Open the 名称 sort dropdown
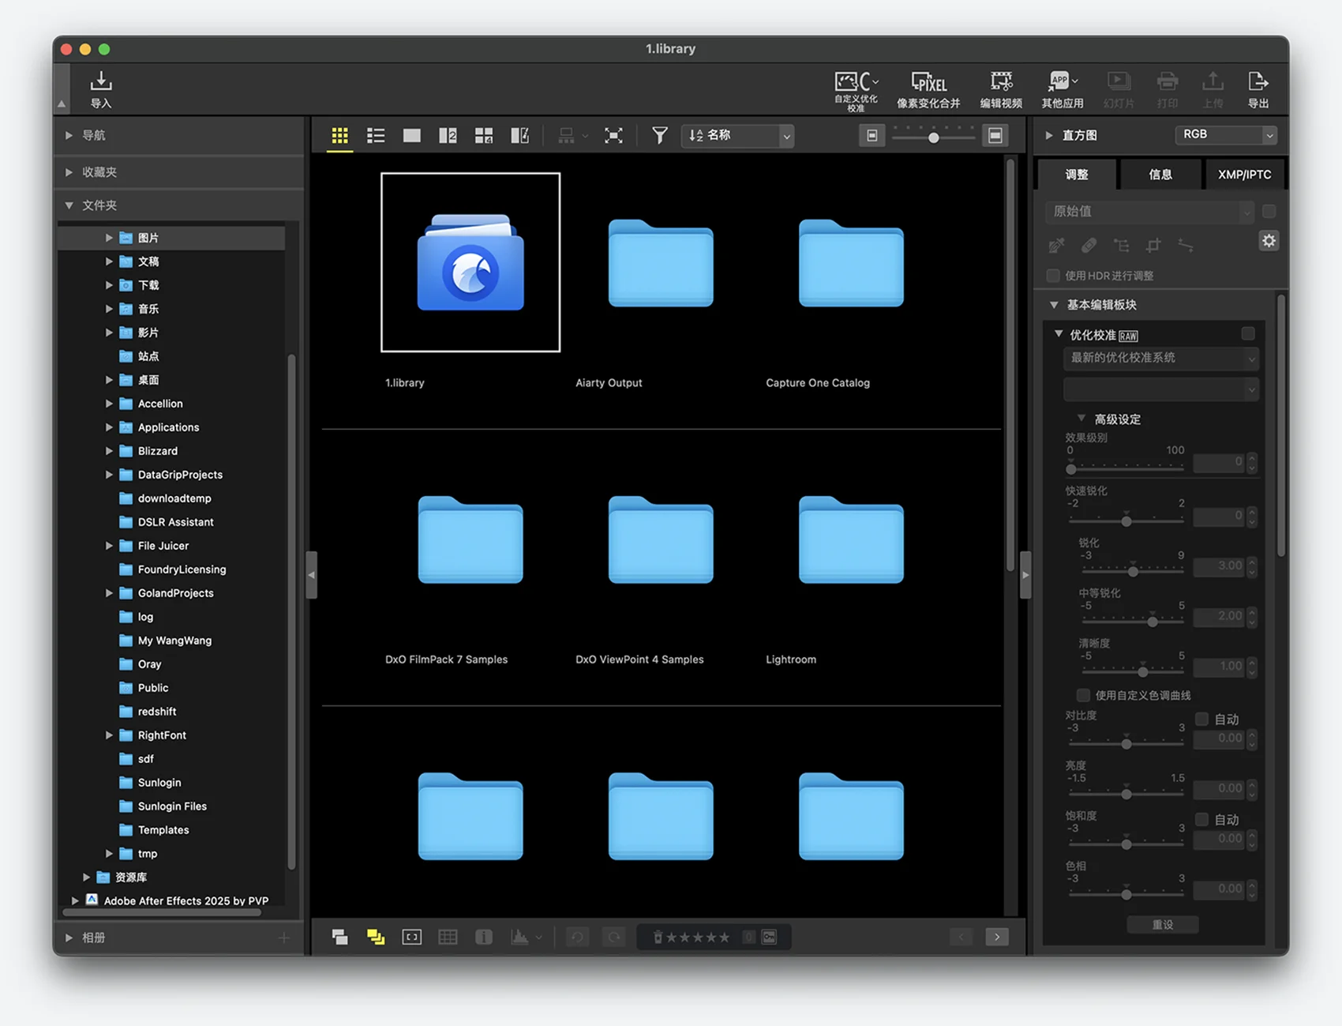 tap(738, 136)
